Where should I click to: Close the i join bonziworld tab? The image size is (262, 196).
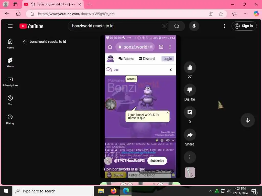tap(80, 5)
